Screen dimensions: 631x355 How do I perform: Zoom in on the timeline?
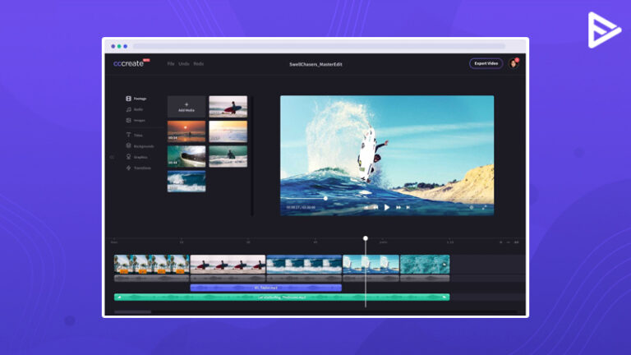(516, 242)
